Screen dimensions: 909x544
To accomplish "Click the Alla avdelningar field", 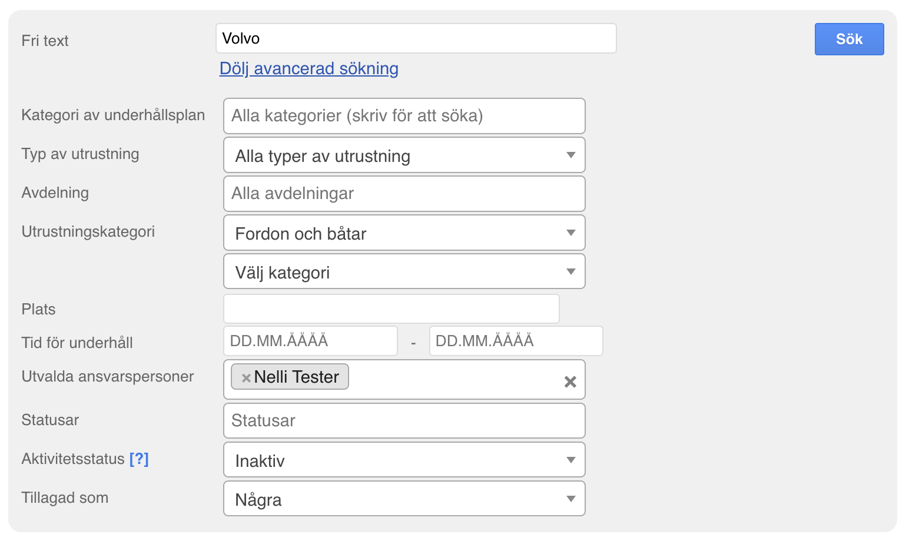I will tap(404, 194).
